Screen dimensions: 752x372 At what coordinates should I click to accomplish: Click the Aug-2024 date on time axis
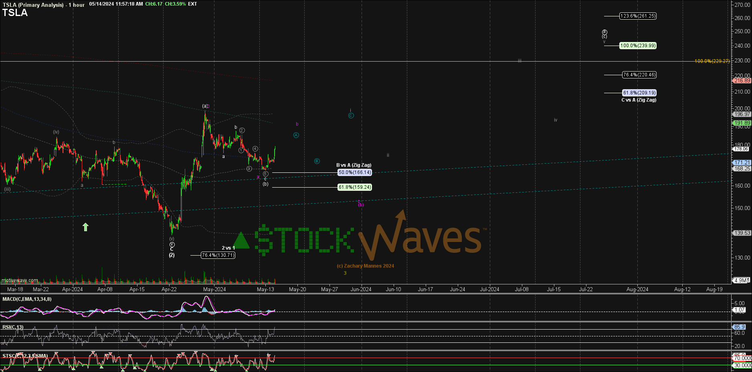pos(637,289)
